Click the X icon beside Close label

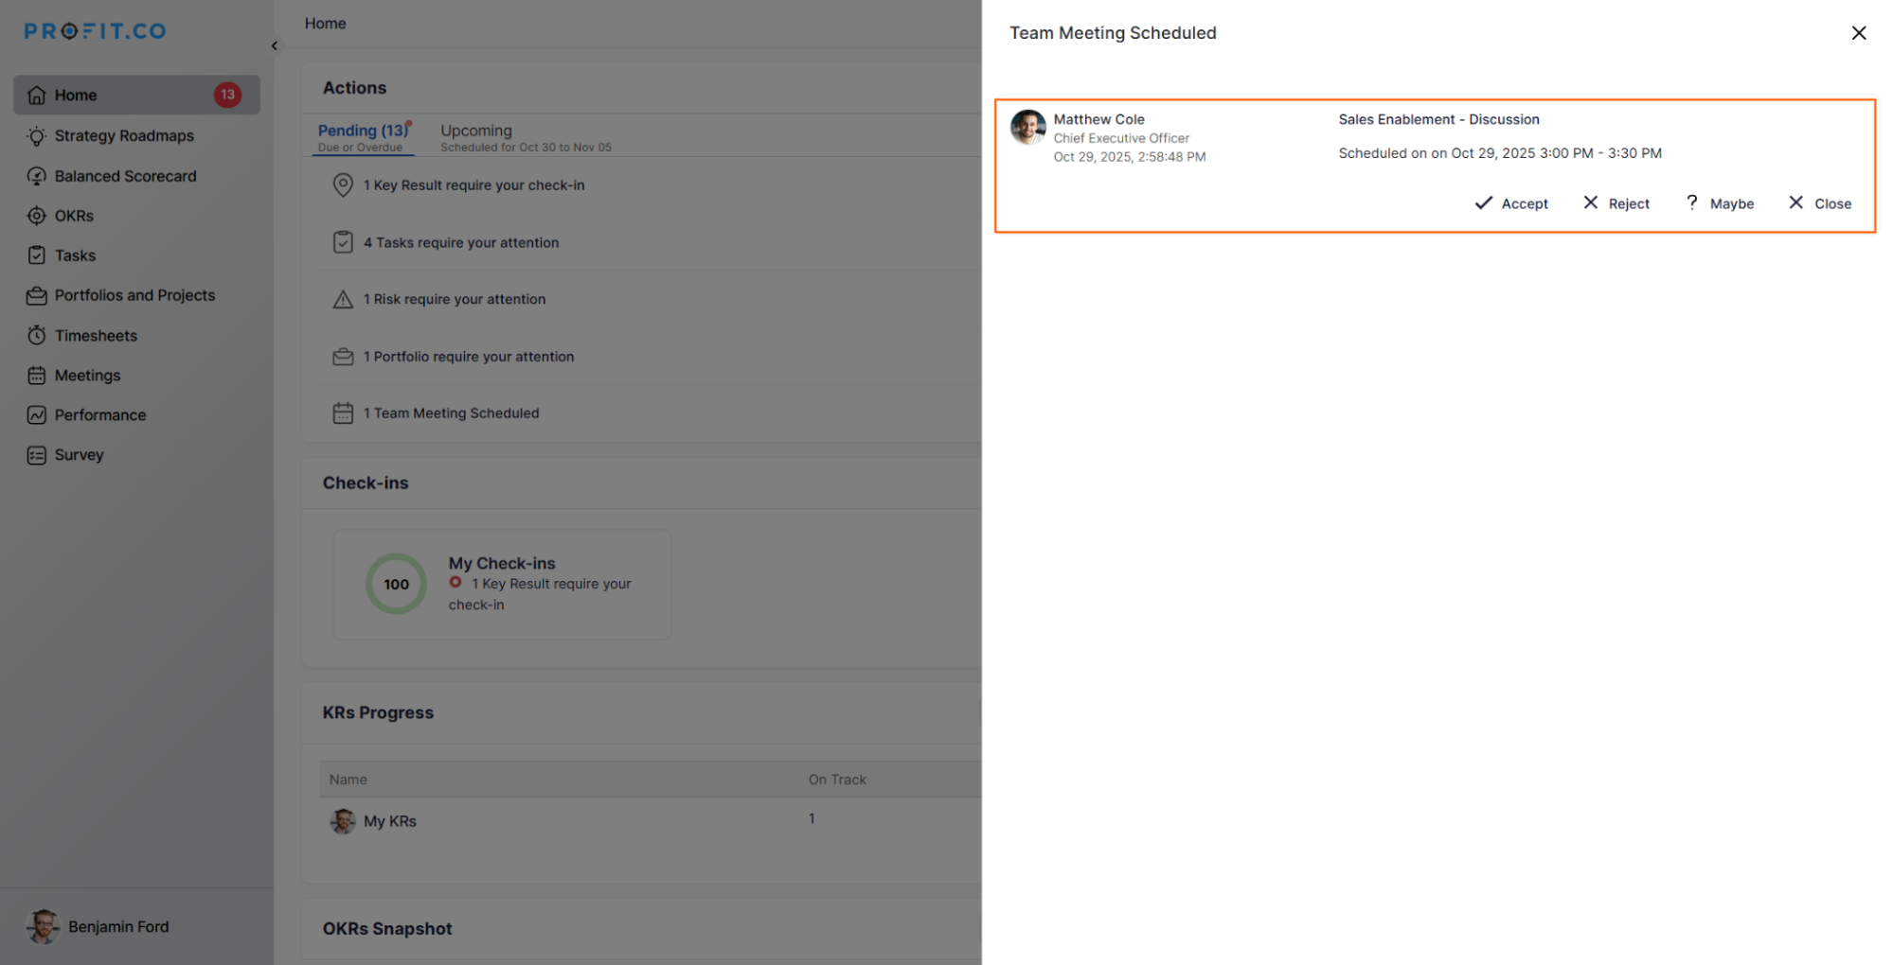(x=1795, y=202)
